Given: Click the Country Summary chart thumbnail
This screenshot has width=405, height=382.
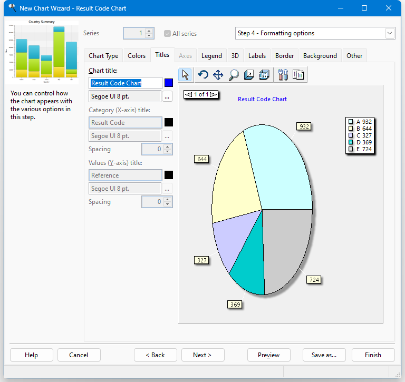Looking at the screenshot, I should (x=42, y=52).
